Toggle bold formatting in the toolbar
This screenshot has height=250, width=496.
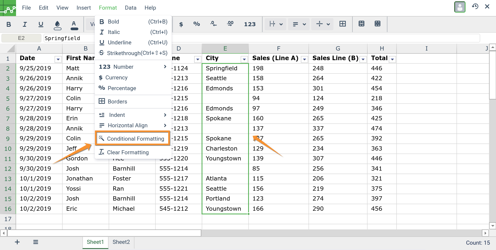pyautogui.click(x=9, y=24)
